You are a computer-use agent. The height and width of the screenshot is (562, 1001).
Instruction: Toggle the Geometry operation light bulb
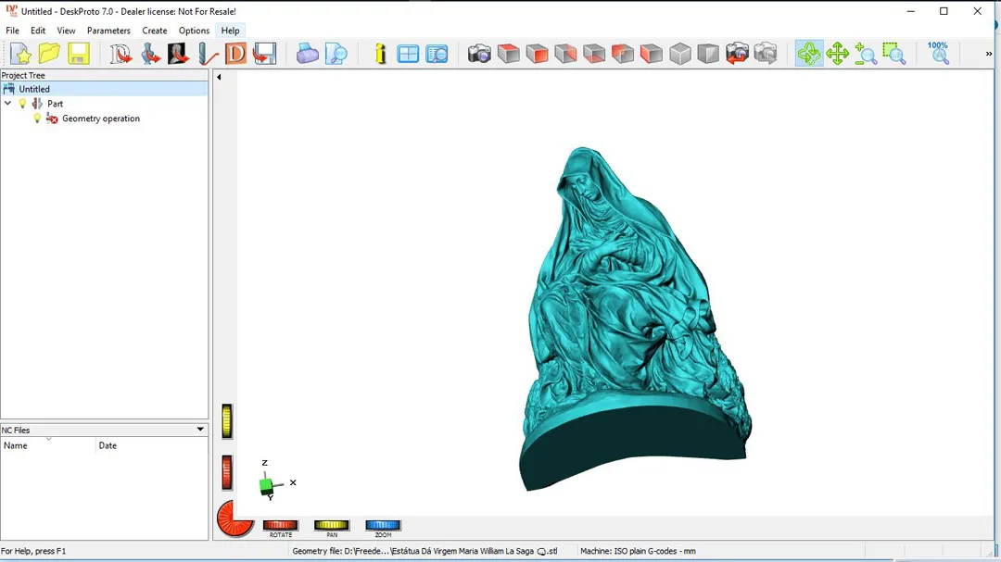pos(37,119)
